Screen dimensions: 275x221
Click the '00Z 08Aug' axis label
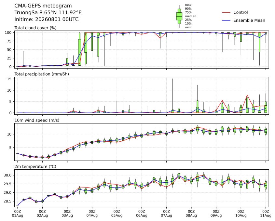click(191, 214)
